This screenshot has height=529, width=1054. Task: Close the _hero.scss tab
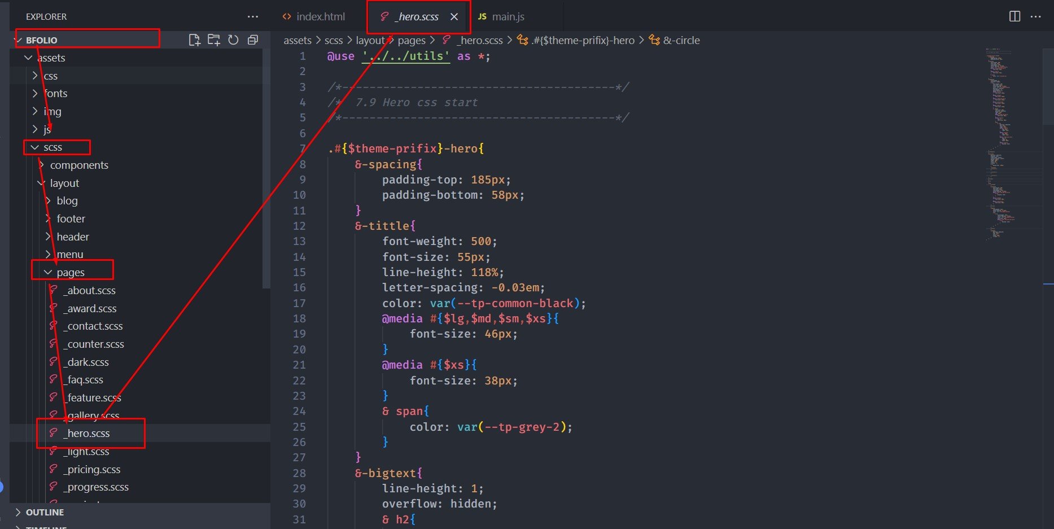[x=454, y=17]
